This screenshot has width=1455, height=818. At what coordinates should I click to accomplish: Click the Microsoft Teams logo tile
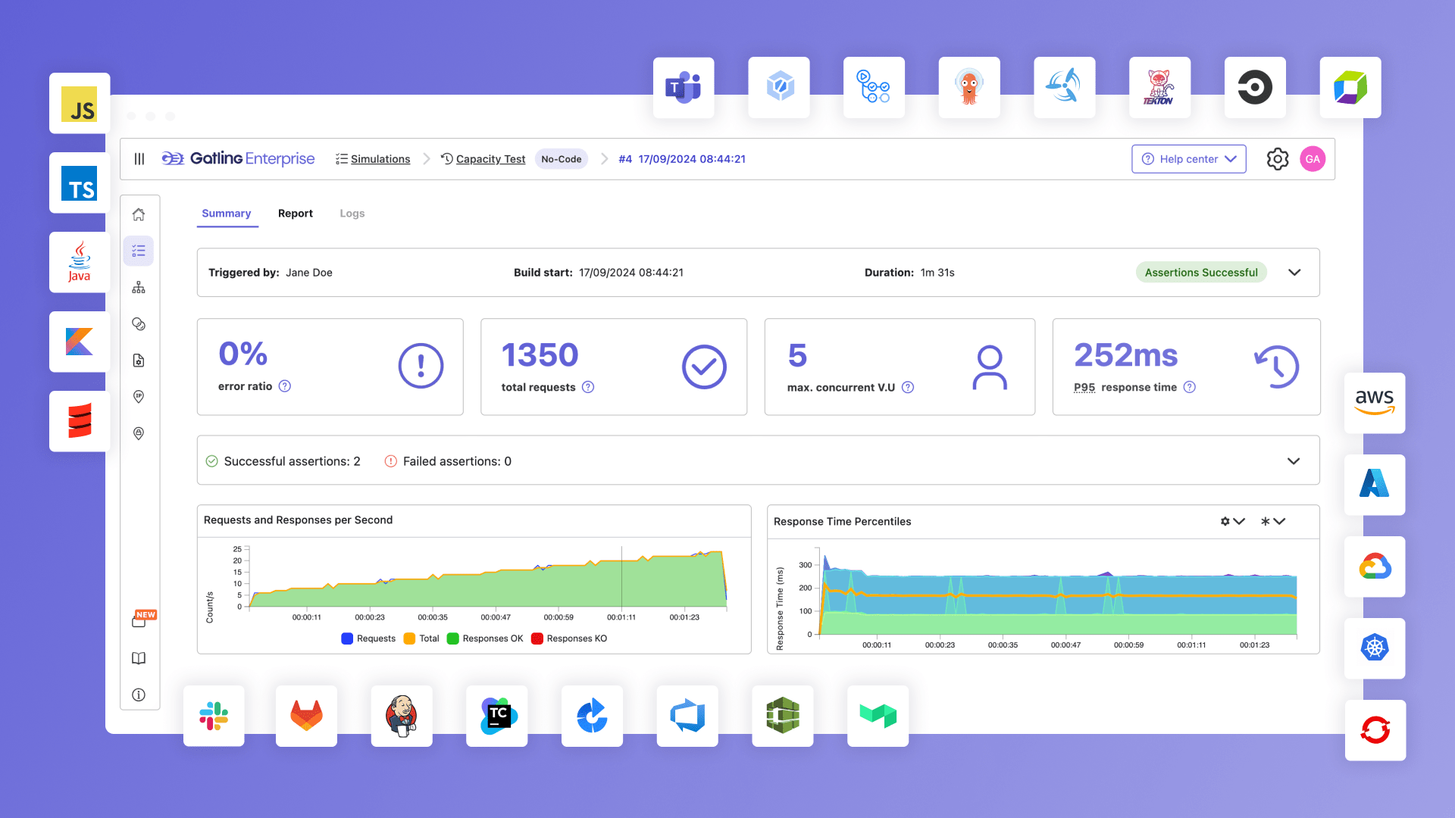coord(684,87)
